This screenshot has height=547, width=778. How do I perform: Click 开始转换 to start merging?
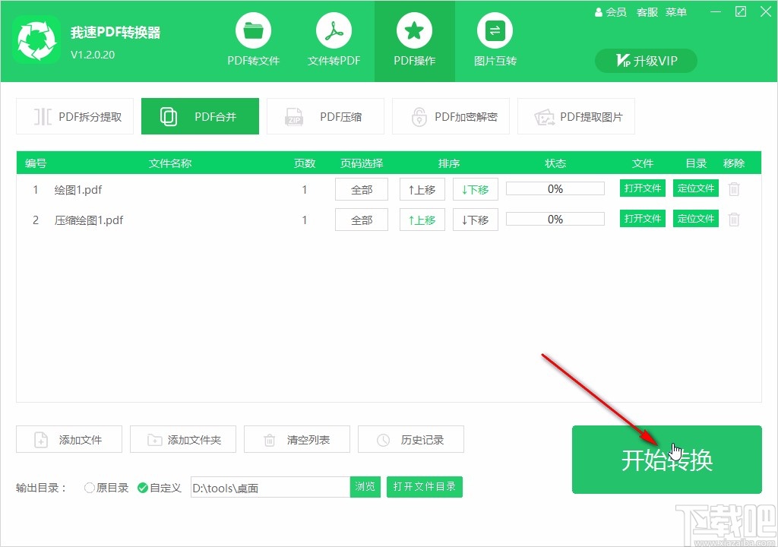[666, 459]
